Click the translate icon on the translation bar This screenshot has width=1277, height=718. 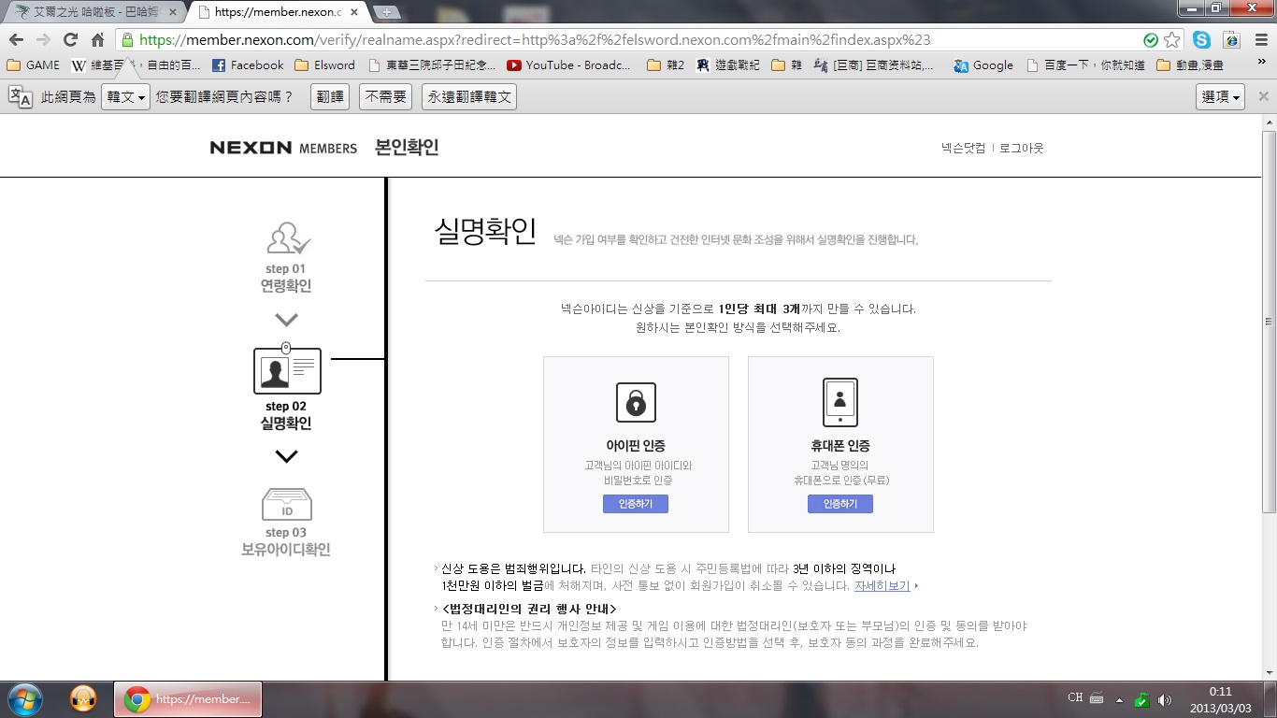pos(21,96)
